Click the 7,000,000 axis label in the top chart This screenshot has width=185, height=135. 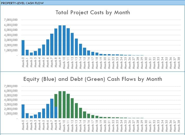click(x=11, y=20)
